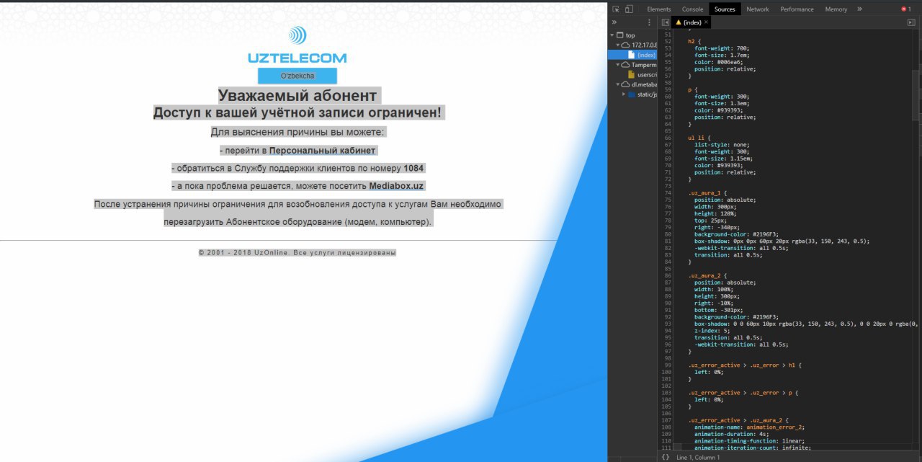Click the static/js folder icon
Viewport: 922px width, 462px height.
[x=632, y=94]
